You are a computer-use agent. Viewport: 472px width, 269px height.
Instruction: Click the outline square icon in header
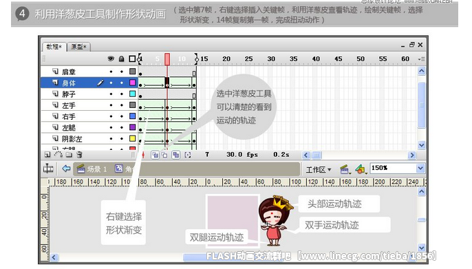click(x=132, y=58)
